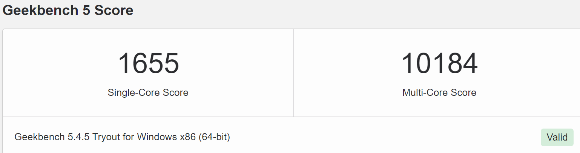Click the digit 5 in the heading
This screenshot has height=153, width=580.
86,10
